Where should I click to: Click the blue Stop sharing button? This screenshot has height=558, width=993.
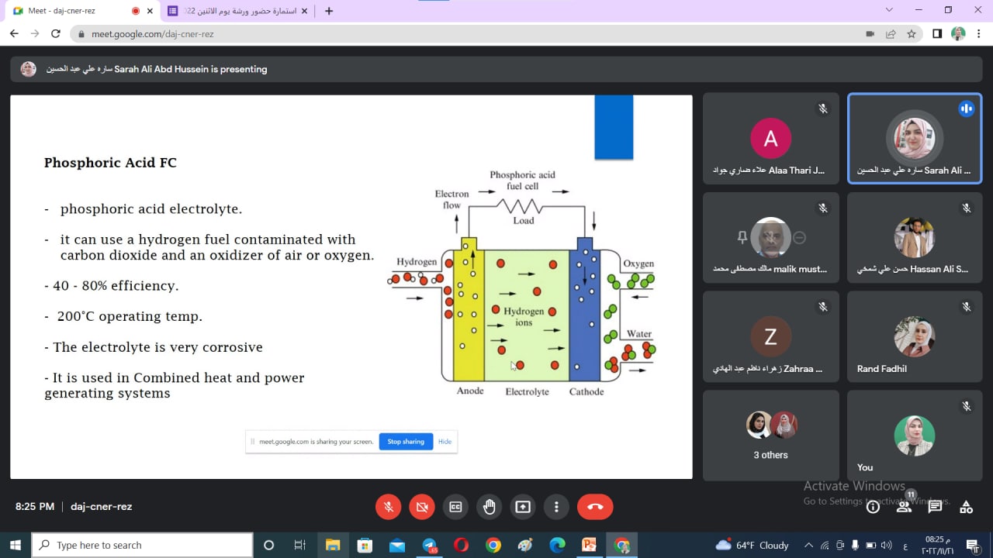click(x=406, y=442)
